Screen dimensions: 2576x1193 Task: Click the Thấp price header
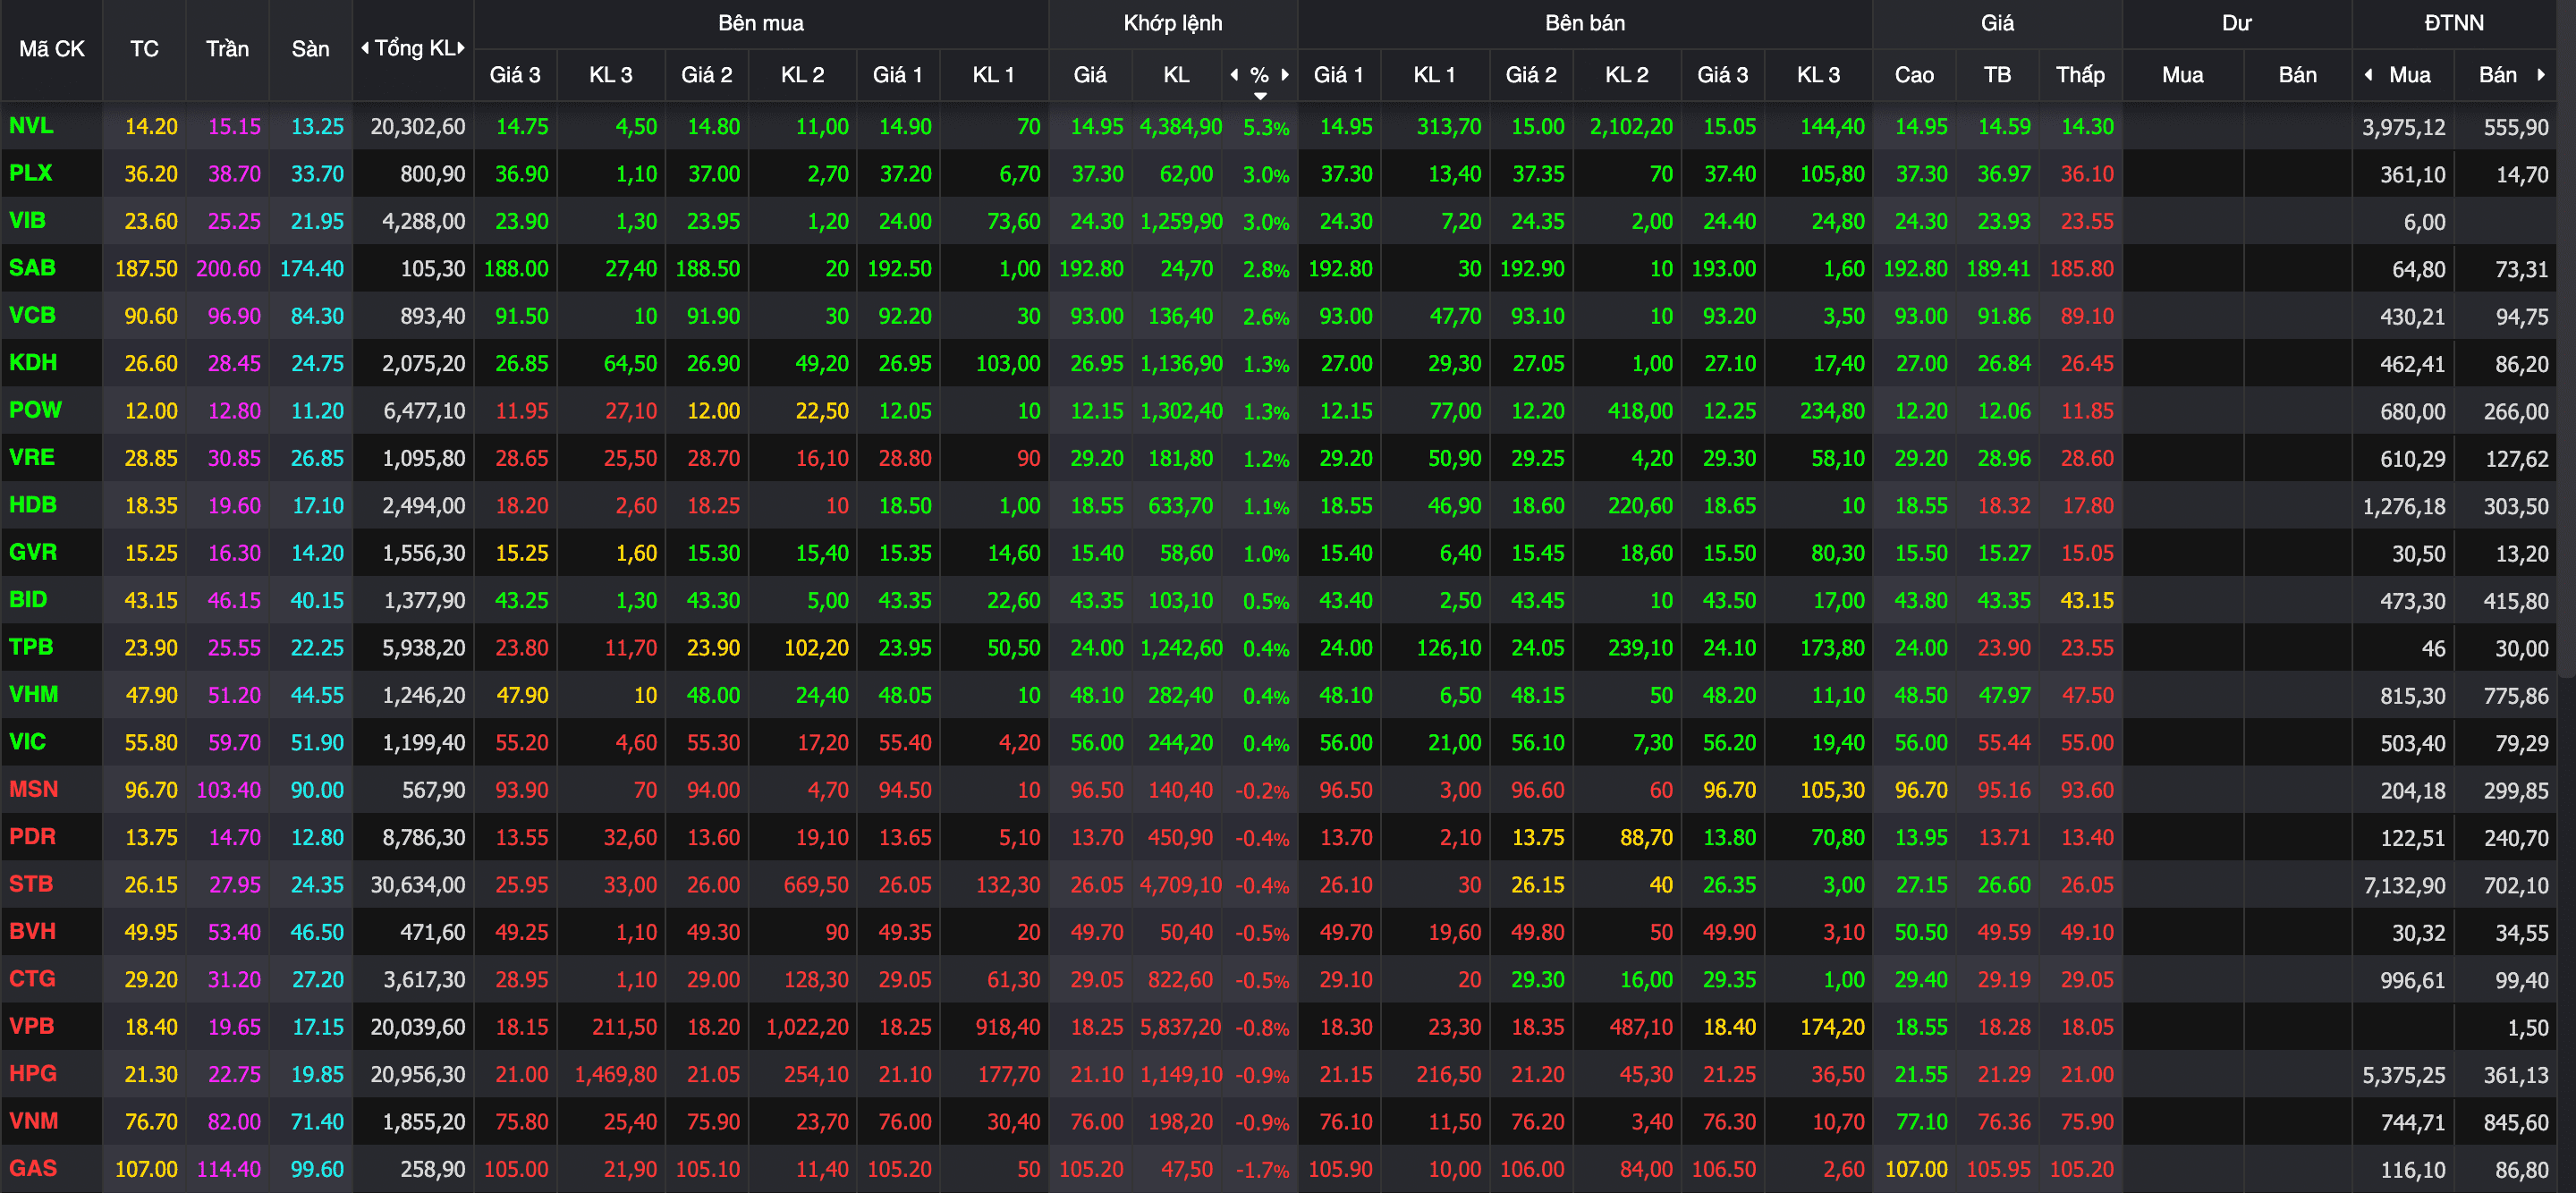click(2080, 74)
